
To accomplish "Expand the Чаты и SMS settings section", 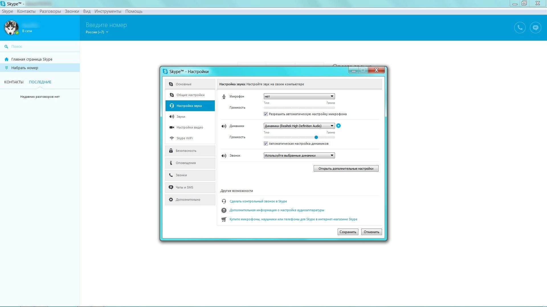I will 190,187.
